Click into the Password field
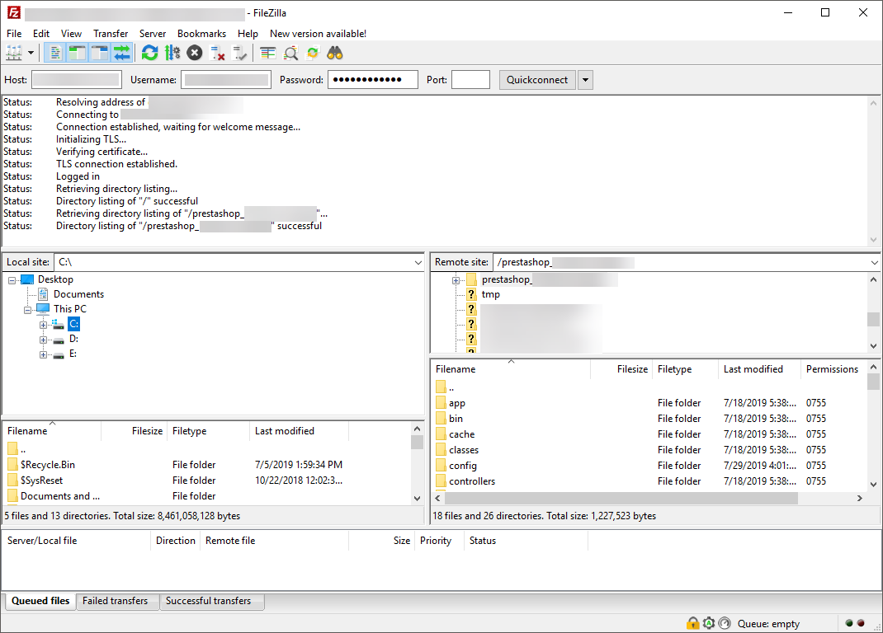Image resolution: width=883 pixels, height=633 pixels. (373, 80)
